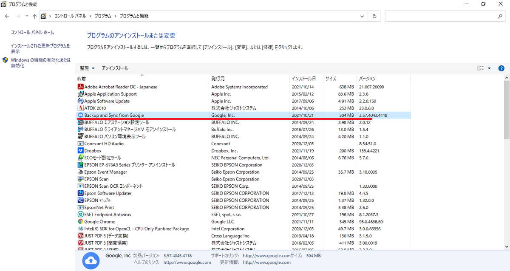Image resolution: width=510 pixels, height=271 pixels.
Task: Click the プログラムと機能 breadcrumb segment
Action: [134, 16]
